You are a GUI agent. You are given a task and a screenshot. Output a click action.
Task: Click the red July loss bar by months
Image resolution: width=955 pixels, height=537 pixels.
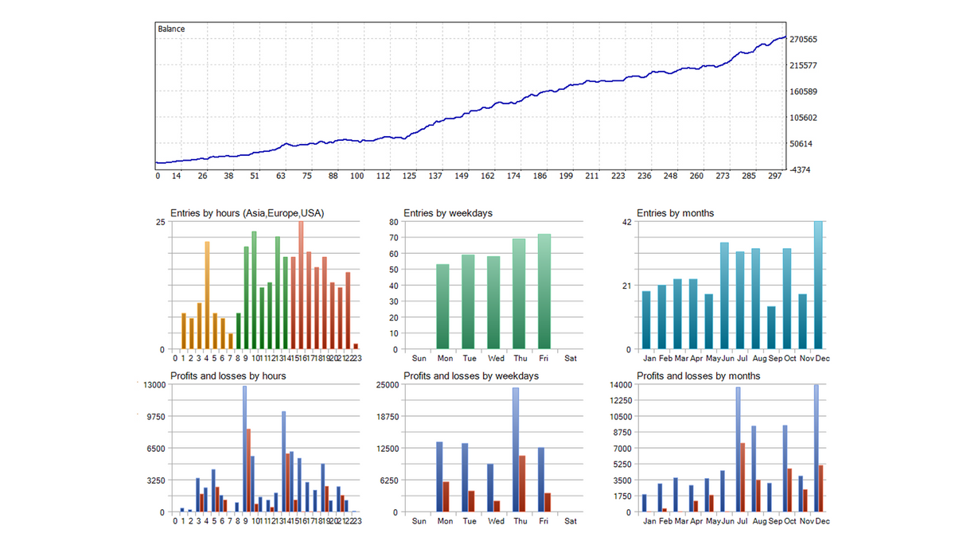coord(743,477)
